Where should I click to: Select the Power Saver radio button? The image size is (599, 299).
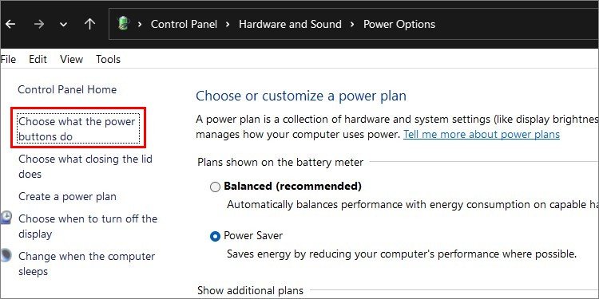tap(216, 237)
